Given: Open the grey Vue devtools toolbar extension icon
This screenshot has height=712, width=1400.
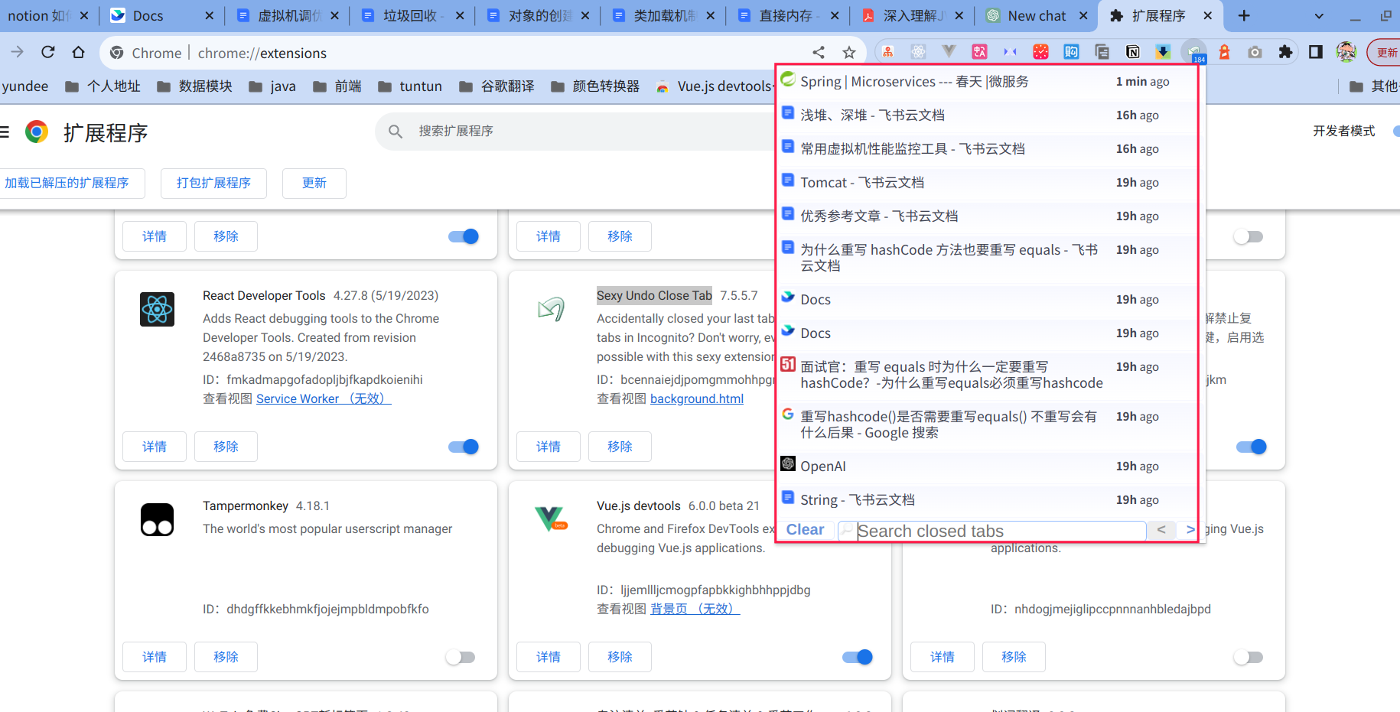Looking at the screenshot, I should pos(949,52).
